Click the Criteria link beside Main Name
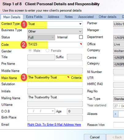124x140 pixels. point(76,78)
